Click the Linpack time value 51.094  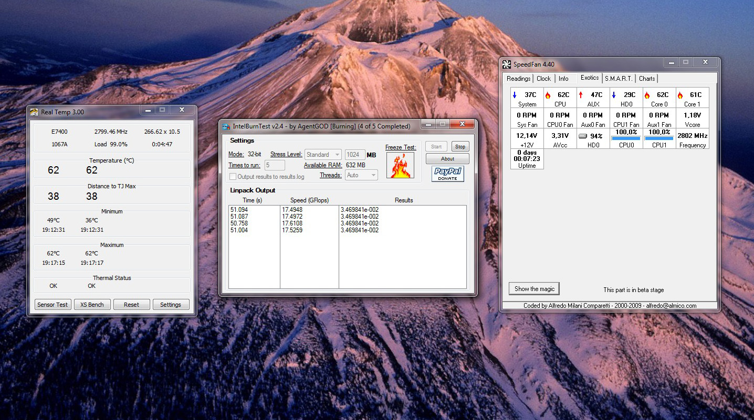[x=239, y=210]
